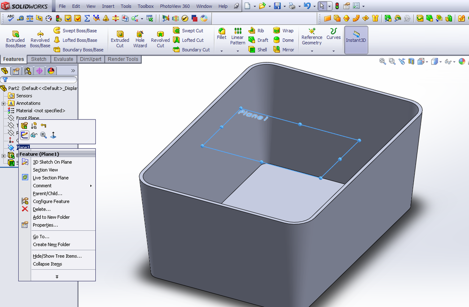469x307 pixels.
Task: Click the Edit Sketch icon in the context toolbar
Action: (25, 135)
